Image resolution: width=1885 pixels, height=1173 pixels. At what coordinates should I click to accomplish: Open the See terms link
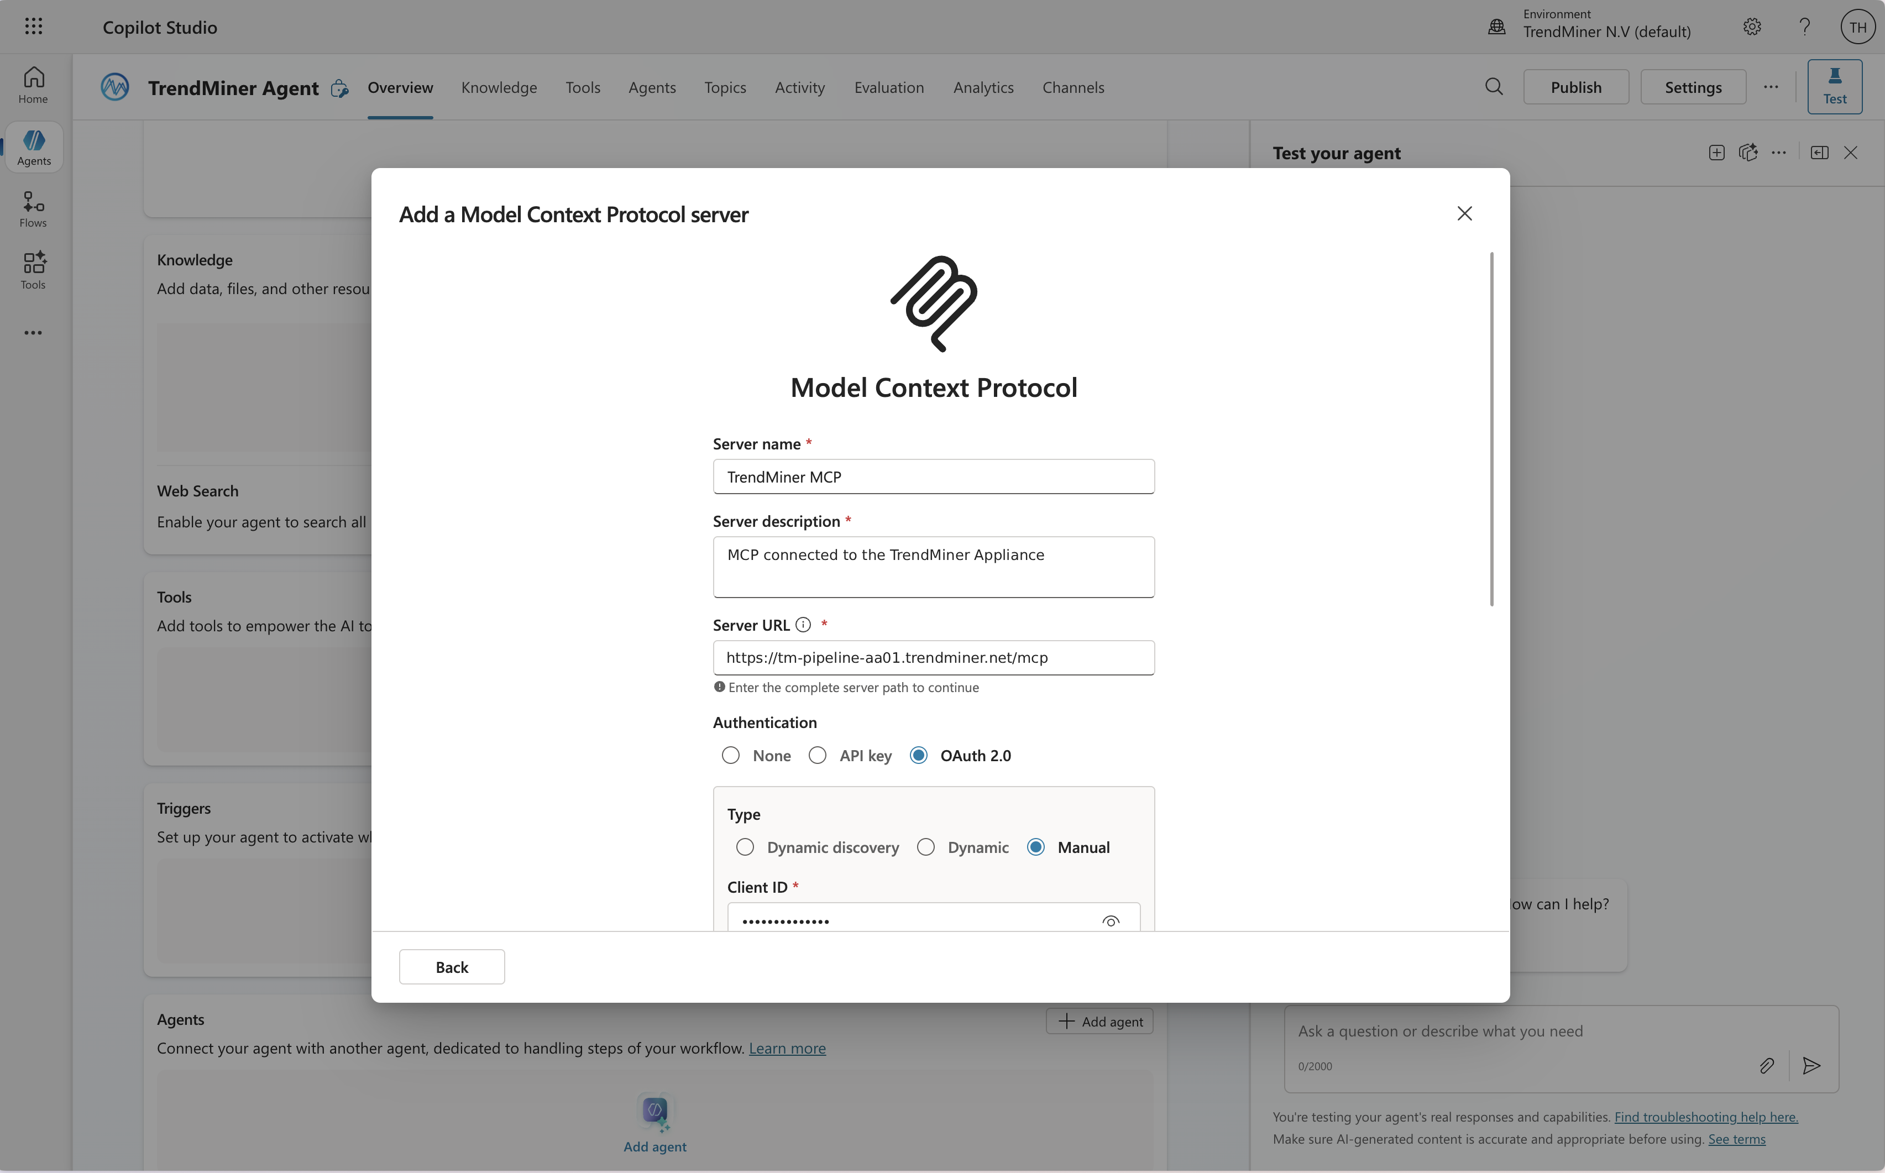click(1736, 1139)
